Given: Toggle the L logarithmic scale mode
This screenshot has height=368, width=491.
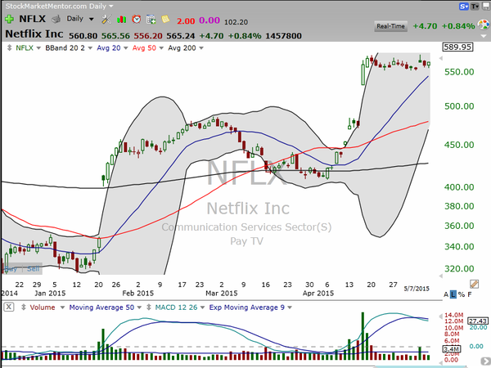Looking at the screenshot, I should point(453,294).
